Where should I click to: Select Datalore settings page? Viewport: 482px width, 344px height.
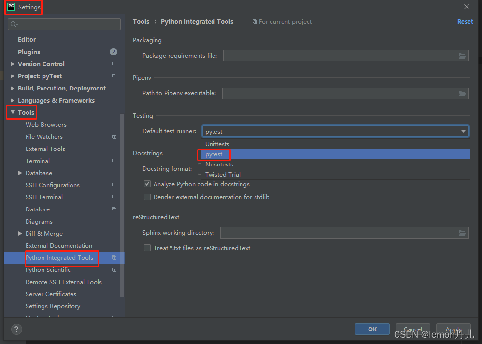pos(38,209)
